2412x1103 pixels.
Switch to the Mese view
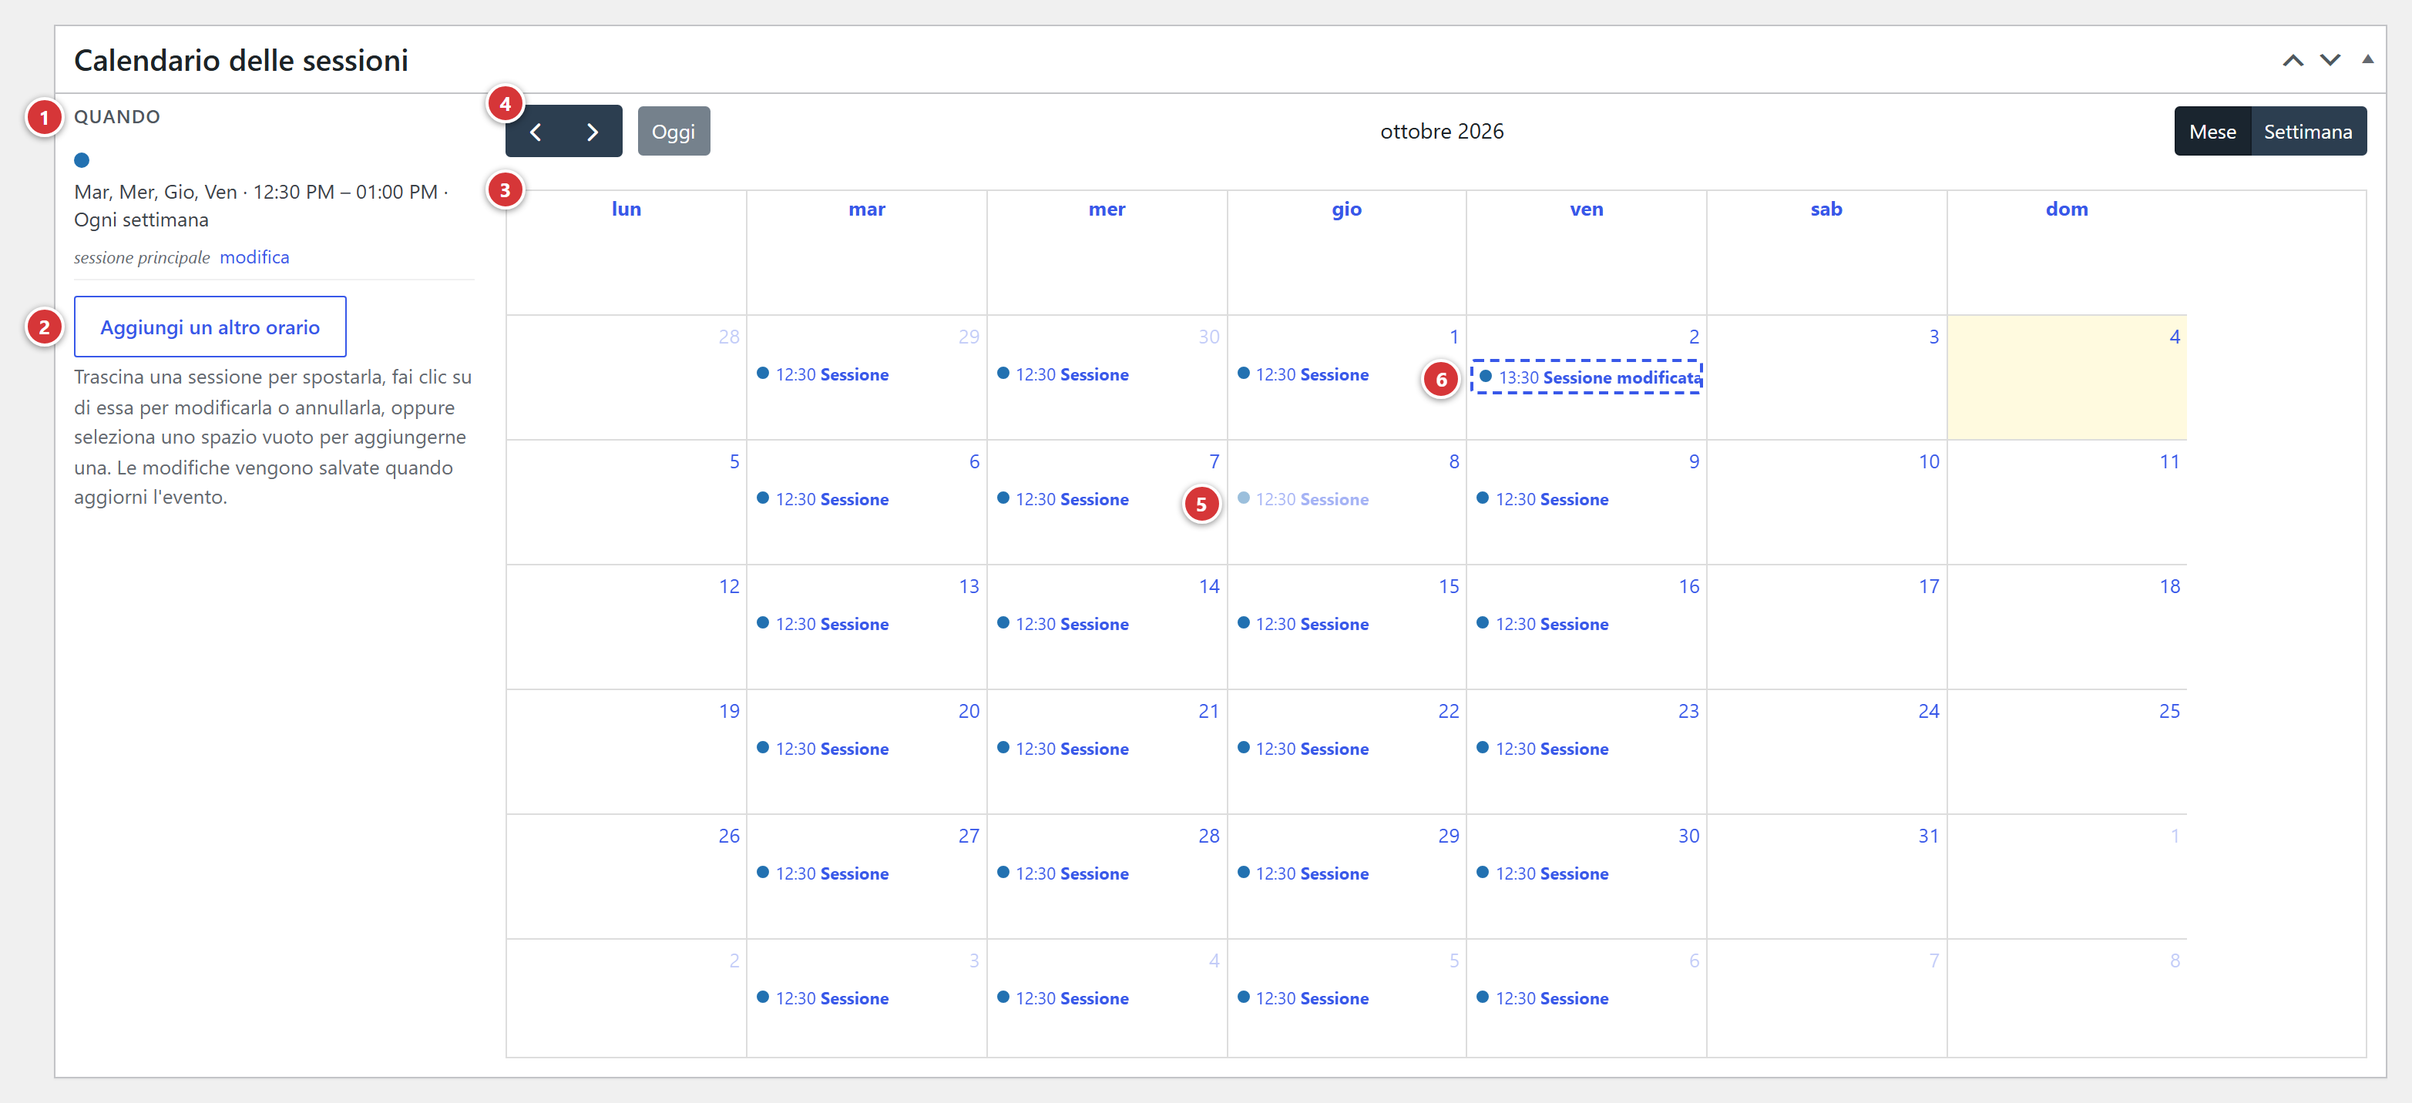[x=2212, y=132]
